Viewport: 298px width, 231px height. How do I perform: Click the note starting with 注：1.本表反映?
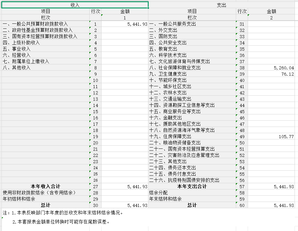[x=62, y=213]
